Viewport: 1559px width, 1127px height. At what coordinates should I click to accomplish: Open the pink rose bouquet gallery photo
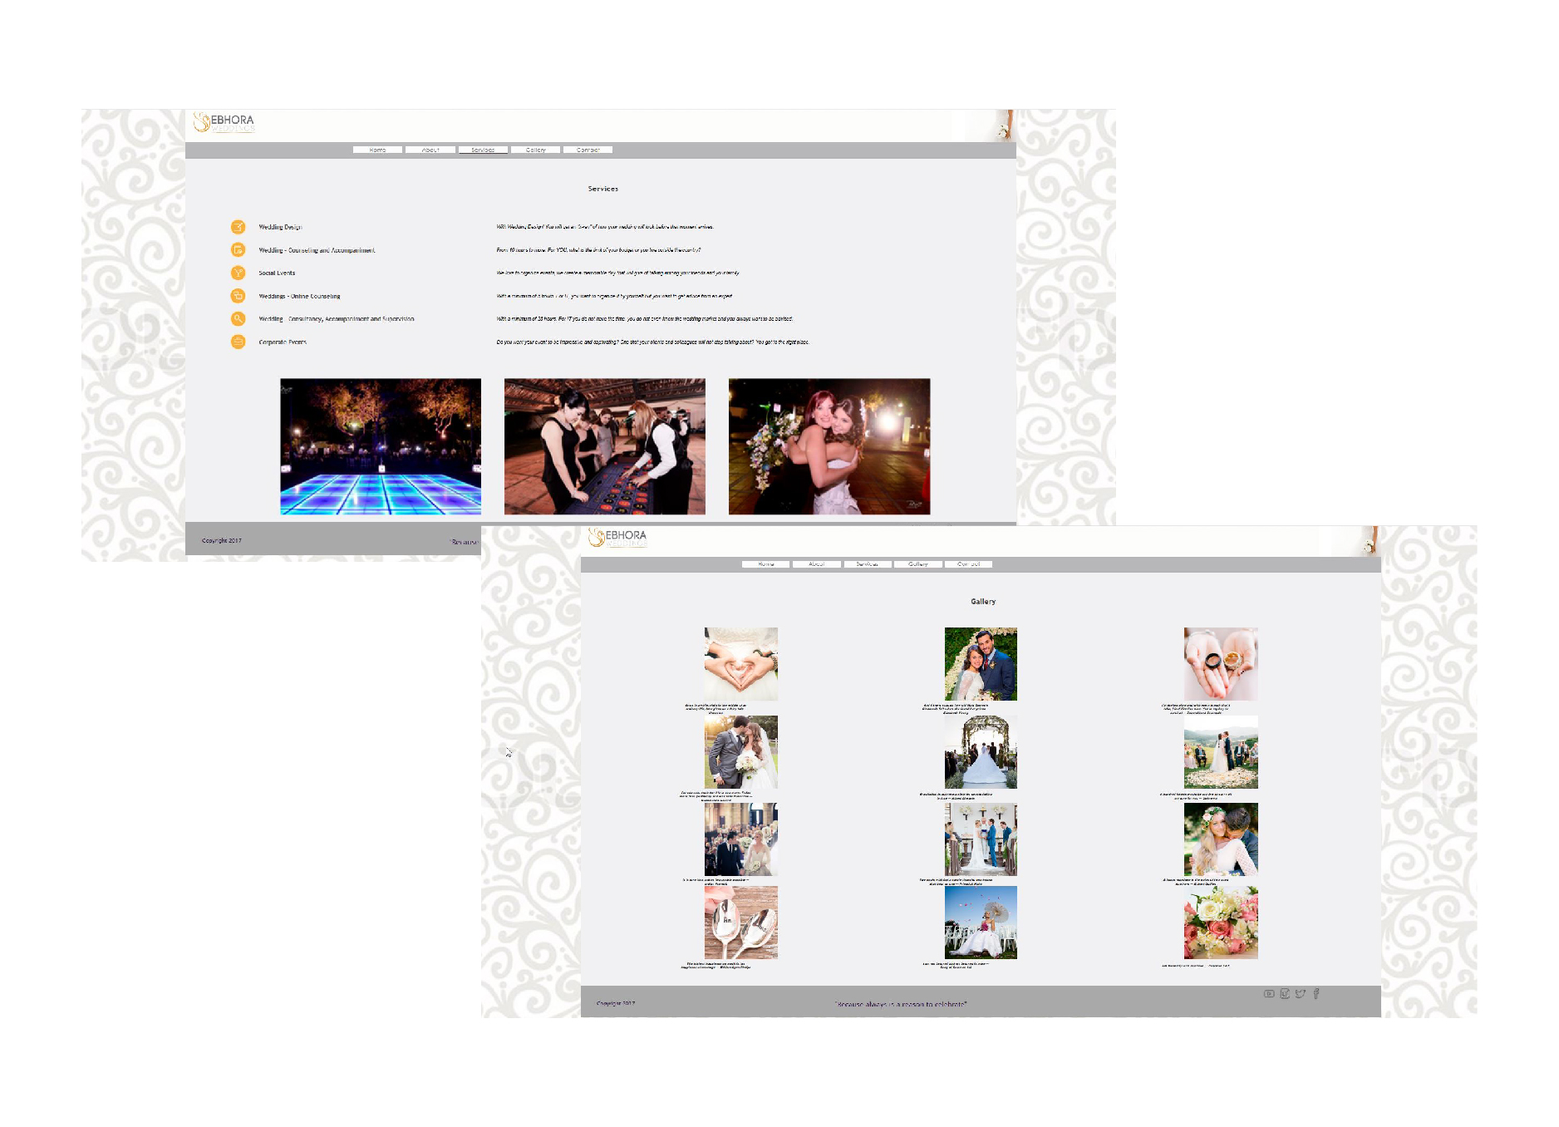coord(1220,922)
